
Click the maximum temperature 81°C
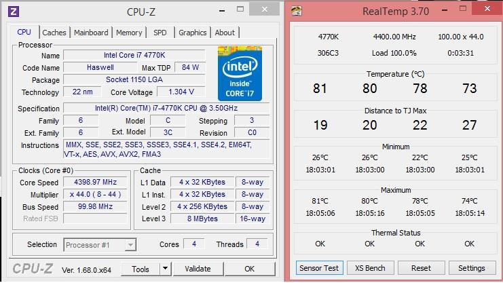coord(320,201)
